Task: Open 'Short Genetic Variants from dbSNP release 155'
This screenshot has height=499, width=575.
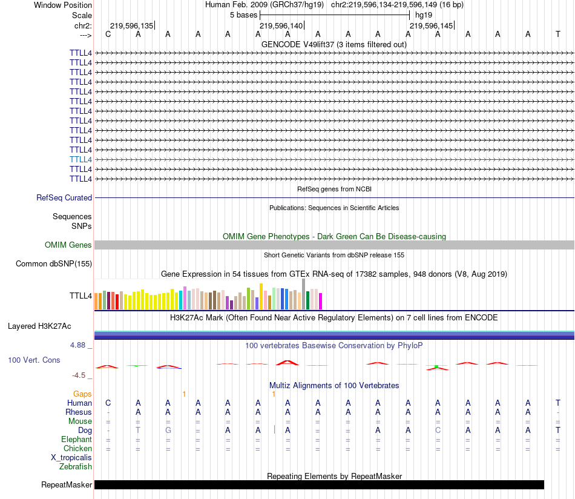Action: point(334,255)
